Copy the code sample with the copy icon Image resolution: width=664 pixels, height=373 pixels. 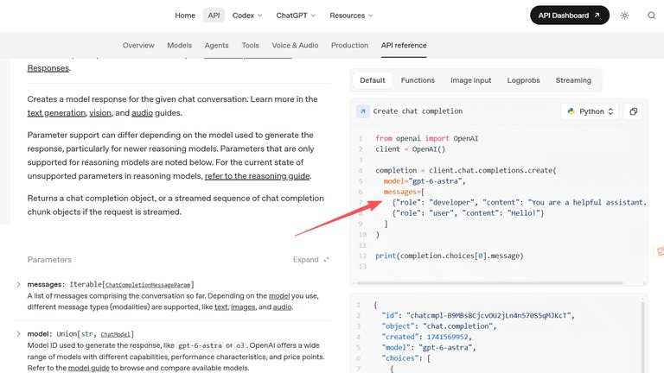click(x=633, y=111)
